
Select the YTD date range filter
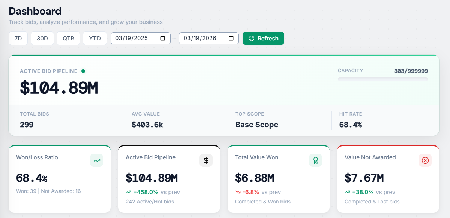pos(95,38)
